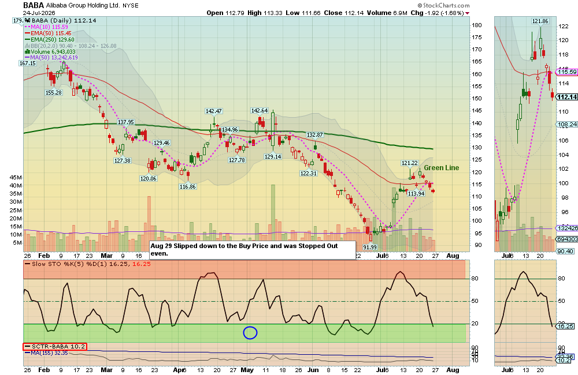578x375 pixels.
Task: Click the 10.2 SCTR value tag in zoom panel
Action: point(564,360)
